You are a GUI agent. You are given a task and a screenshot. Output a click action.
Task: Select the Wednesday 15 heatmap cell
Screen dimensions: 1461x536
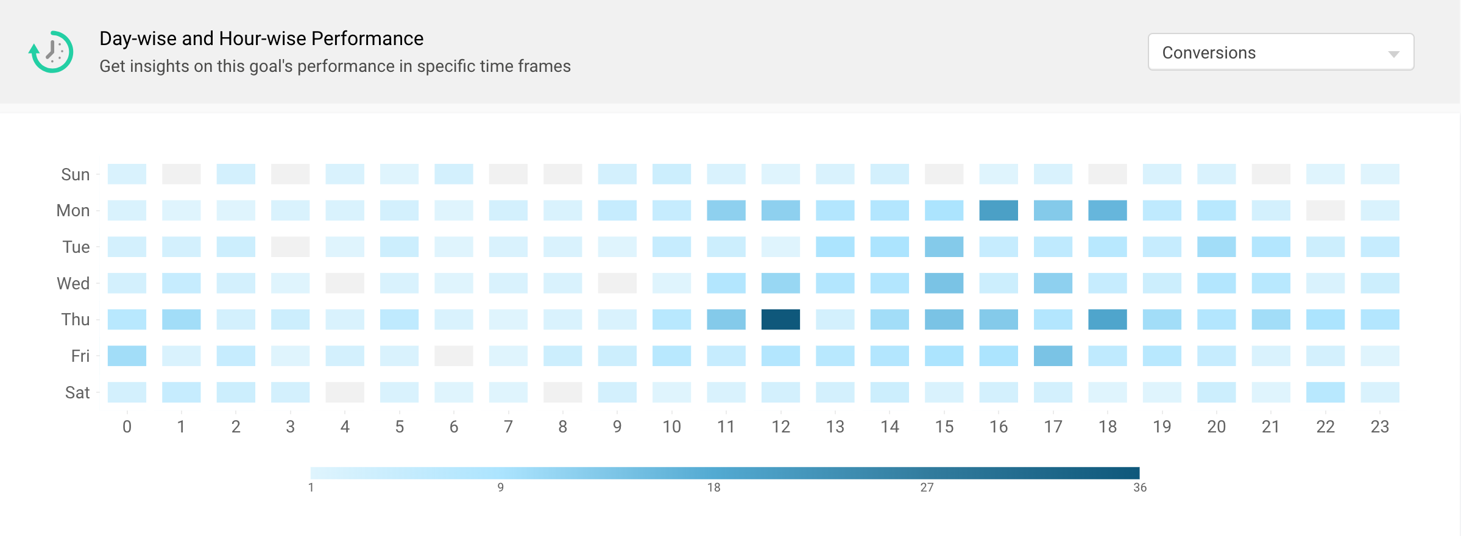[x=944, y=283]
